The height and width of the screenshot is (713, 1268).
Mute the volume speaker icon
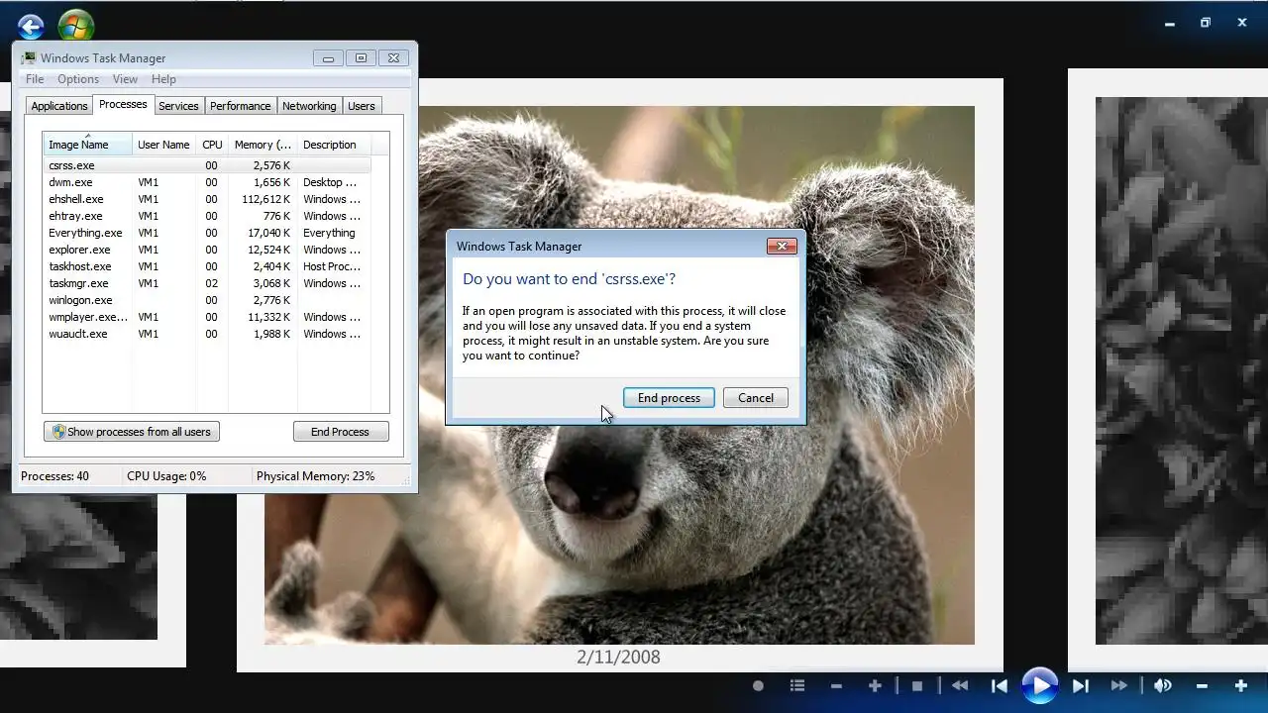(1163, 685)
